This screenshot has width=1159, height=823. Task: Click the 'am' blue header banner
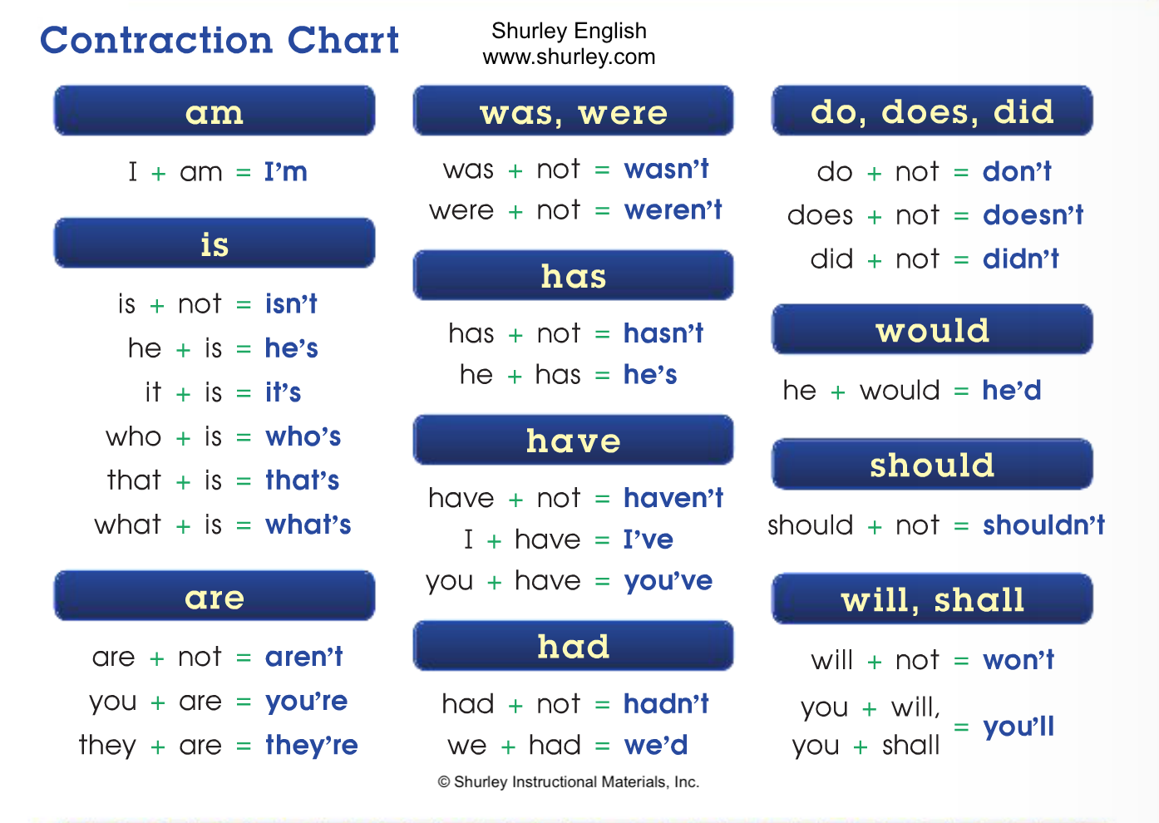[x=215, y=111]
